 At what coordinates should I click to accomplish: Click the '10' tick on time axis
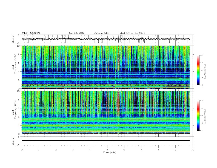click(x=193, y=150)
